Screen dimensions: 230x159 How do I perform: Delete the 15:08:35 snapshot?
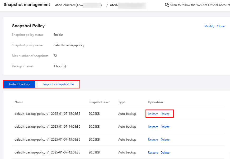(x=165, y=114)
